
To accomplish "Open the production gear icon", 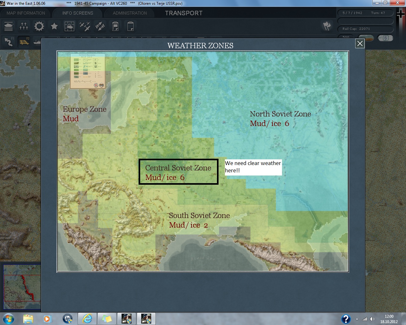I will click(39, 26).
